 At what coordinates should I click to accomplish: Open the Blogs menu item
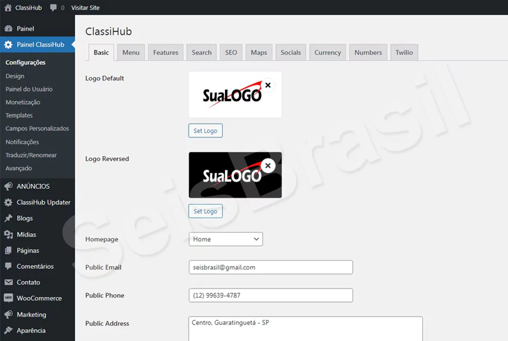24,218
